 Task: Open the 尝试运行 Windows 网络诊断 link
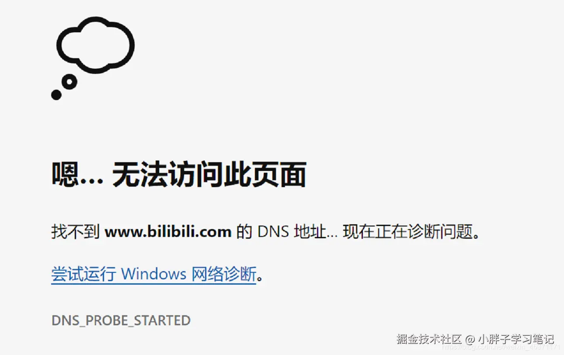point(153,275)
